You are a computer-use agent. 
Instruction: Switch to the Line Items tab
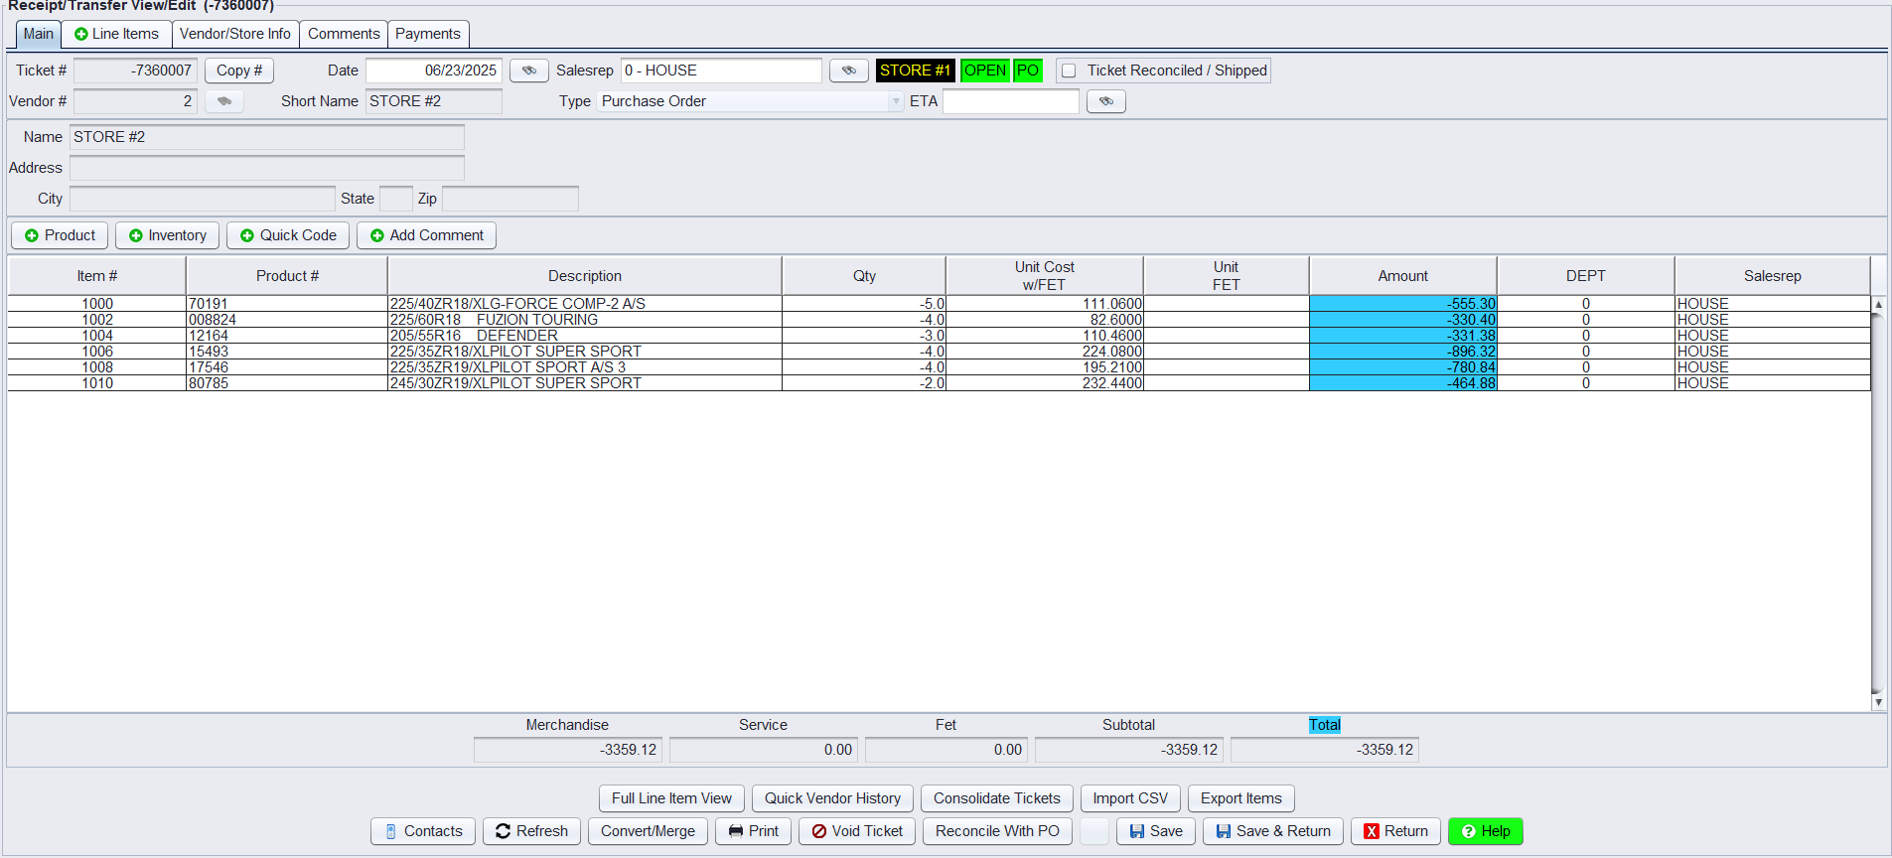click(x=116, y=34)
